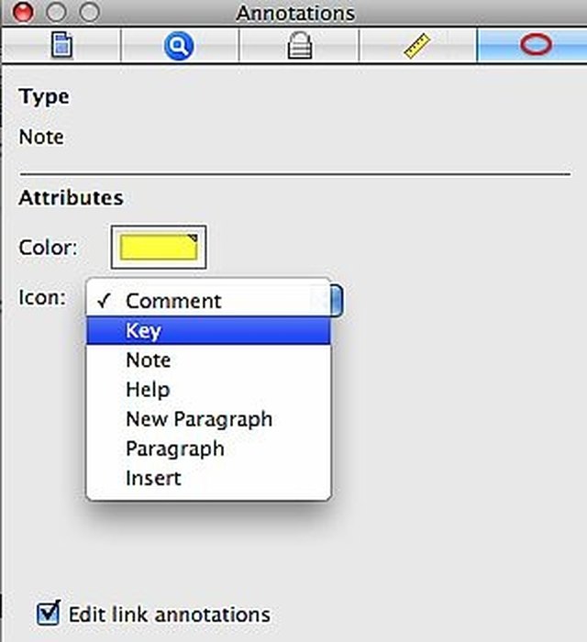Click the Edit link annotations label
Screen dimensions: 587x642
click(170, 614)
